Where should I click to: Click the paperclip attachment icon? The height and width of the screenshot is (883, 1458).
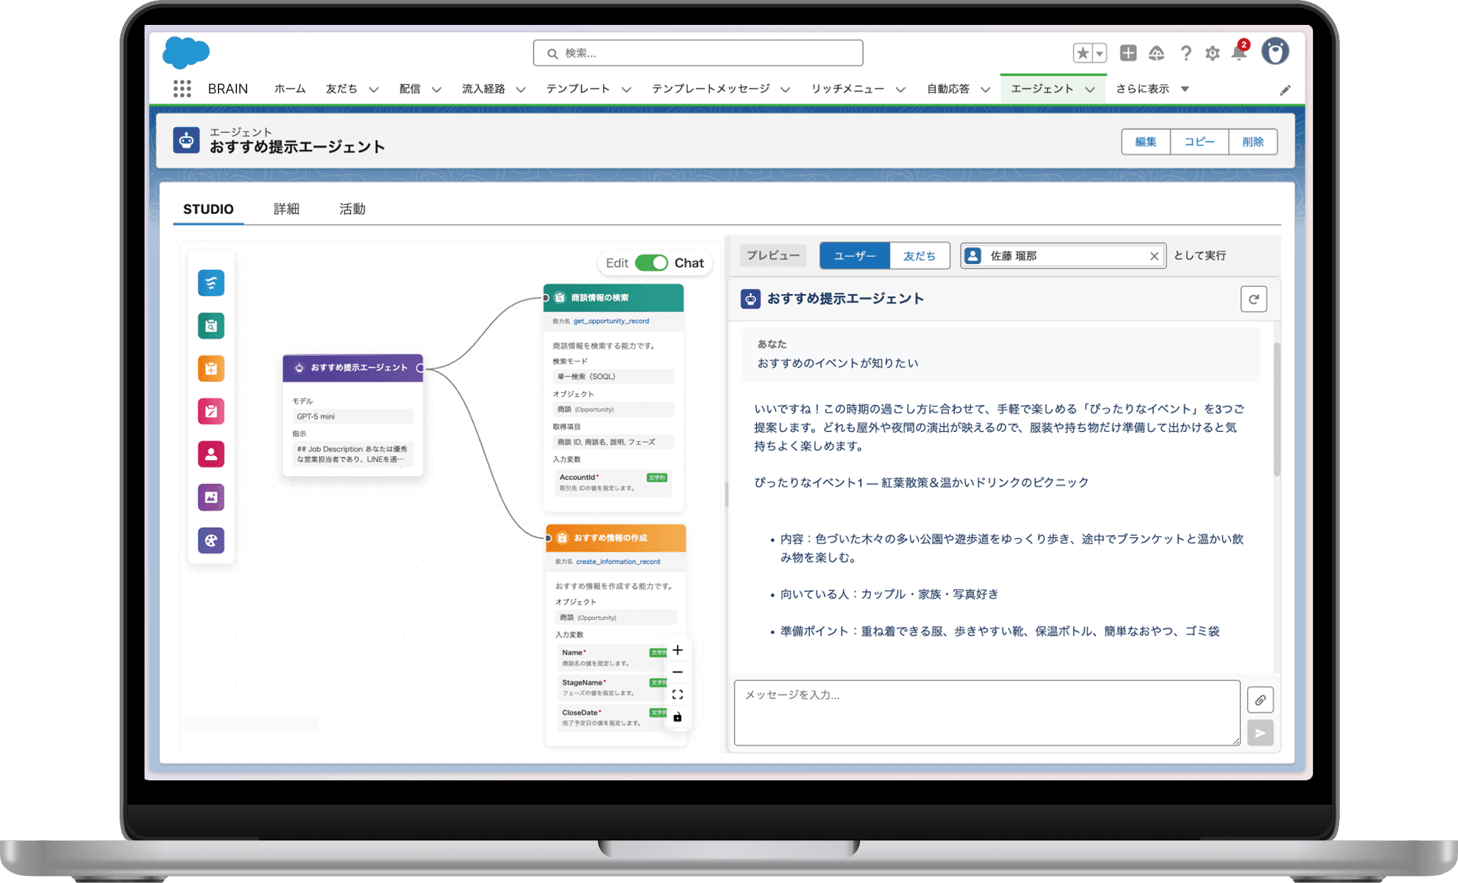1259,700
